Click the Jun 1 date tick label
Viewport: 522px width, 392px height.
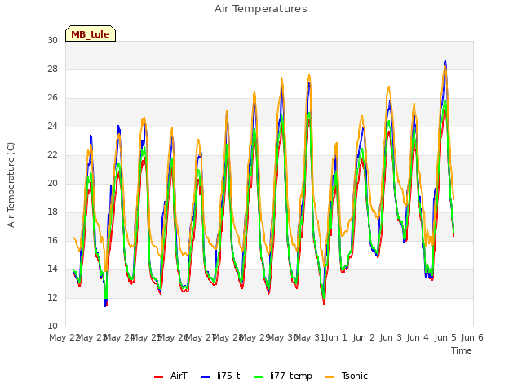coord(336,337)
